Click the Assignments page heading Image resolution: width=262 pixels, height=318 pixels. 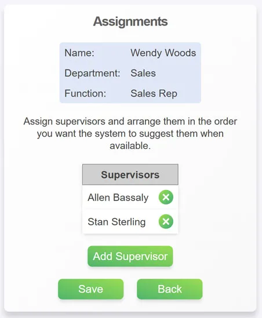click(130, 21)
